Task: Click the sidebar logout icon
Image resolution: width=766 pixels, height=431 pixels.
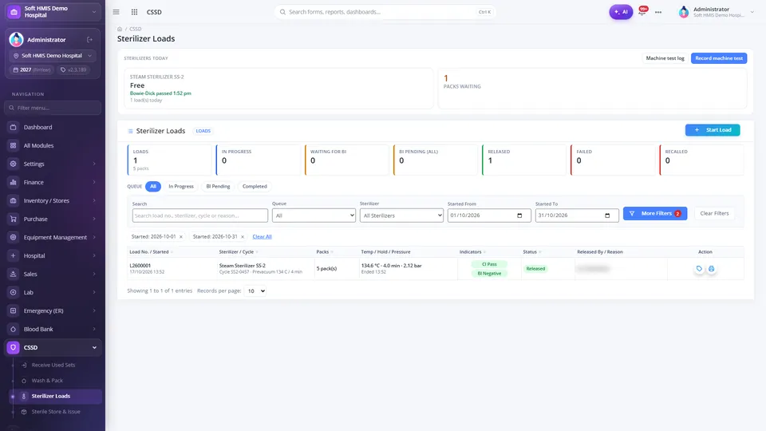Action: point(90,40)
